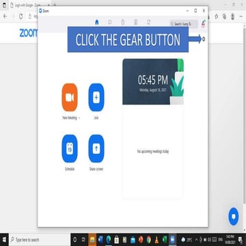Open Task View on the taskbar

[x=83, y=240]
